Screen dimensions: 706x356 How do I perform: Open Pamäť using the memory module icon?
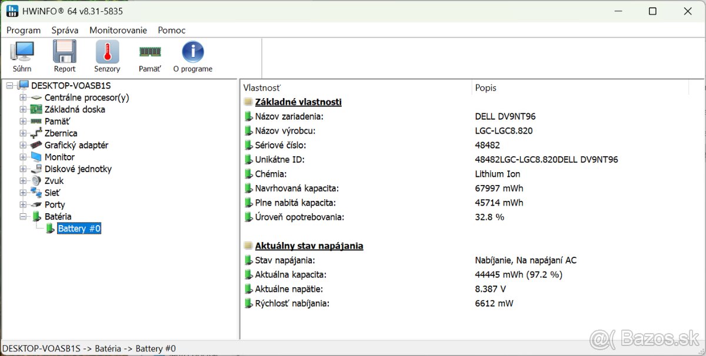tap(149, 53)
